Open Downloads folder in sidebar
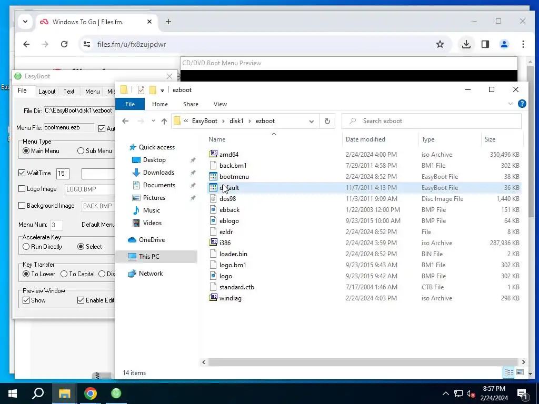 click(158, 173)
